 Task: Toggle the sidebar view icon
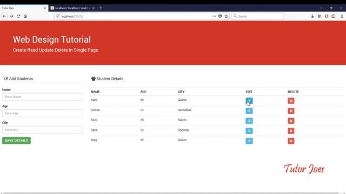[x=334, y=16]
